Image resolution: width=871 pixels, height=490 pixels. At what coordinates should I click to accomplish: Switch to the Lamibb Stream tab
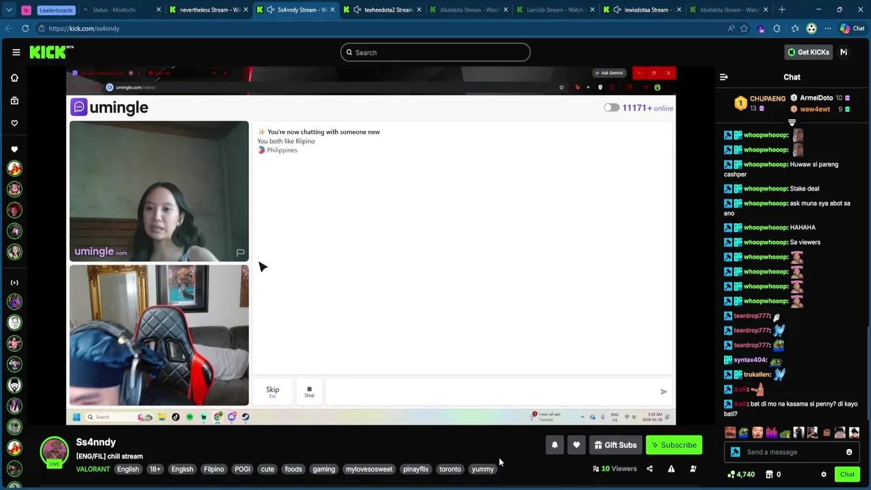[557, 10]
